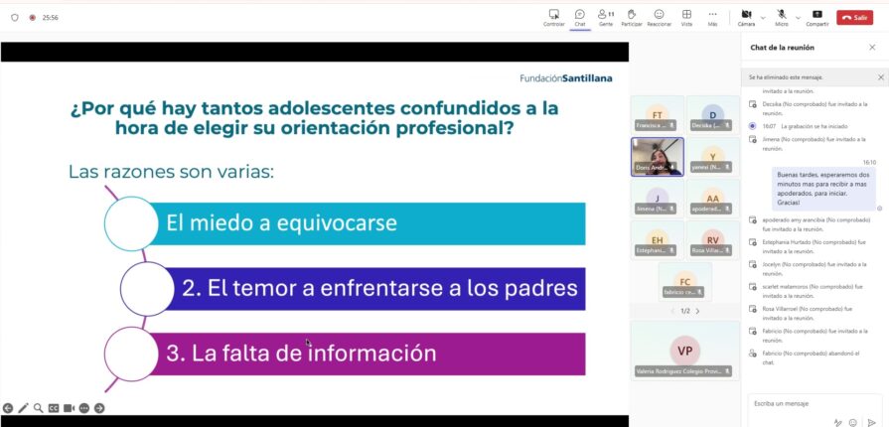
Task: Advance to the next slide with arrow
Action: (x=99, y=408)
